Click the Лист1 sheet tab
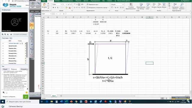Viewport: 192px width, 108px height. pos(54,96)
